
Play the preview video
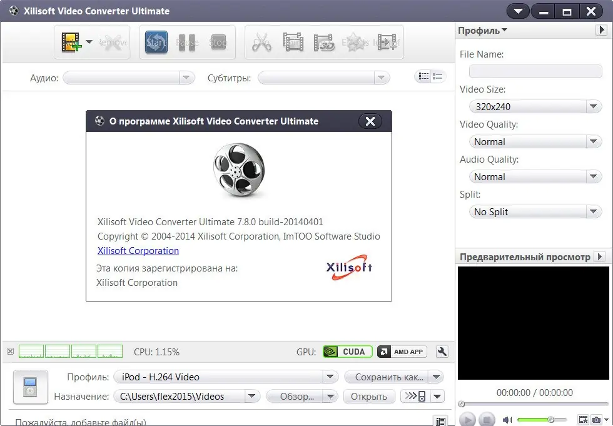[x=467, y=419]
